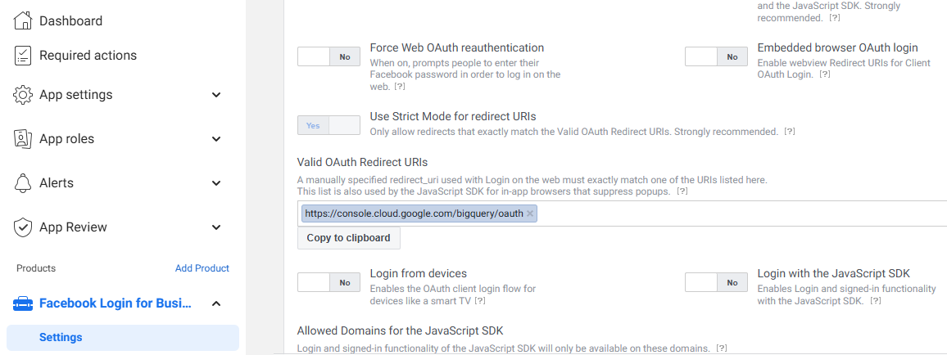Screen dimensions: 947x355
Task: Expand the App roles section
Action: pos(216,139)
